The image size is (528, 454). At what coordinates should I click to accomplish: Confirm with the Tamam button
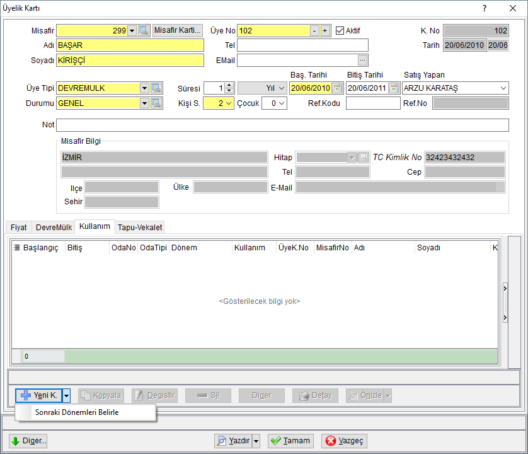[290, 441]
